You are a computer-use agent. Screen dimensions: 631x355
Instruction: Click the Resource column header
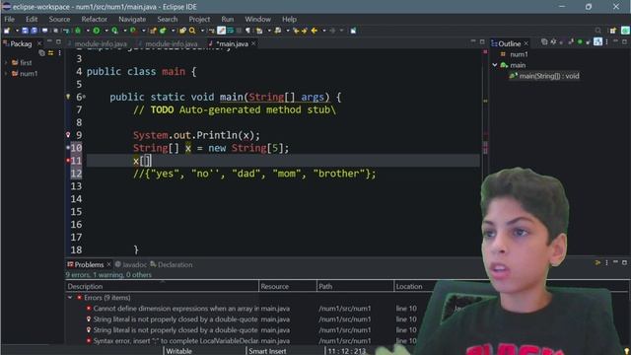click(x=288, y=286)
